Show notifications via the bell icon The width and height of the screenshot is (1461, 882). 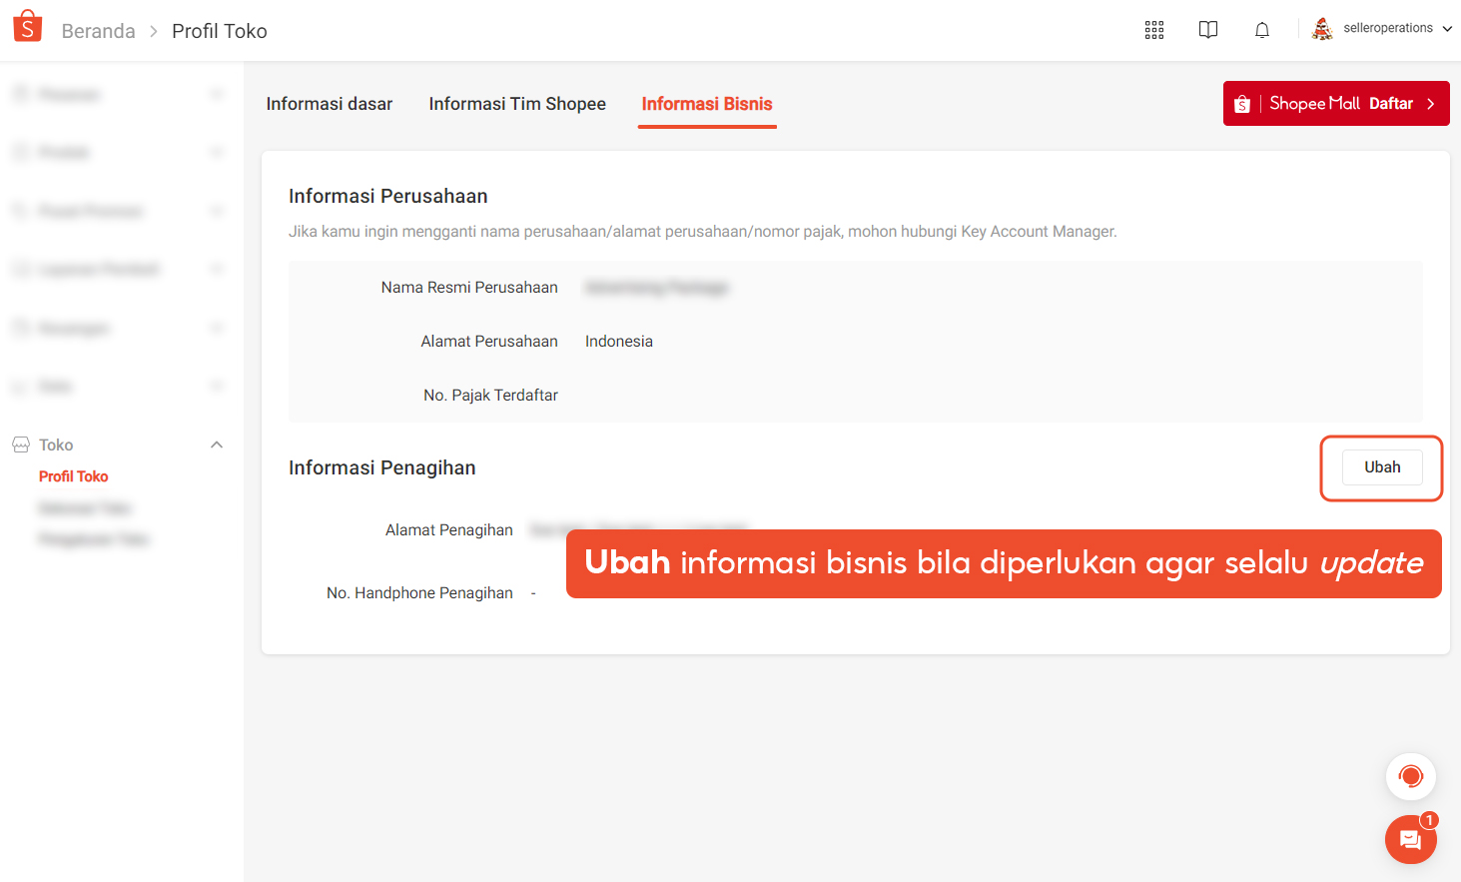click(x=1262, y=30)
